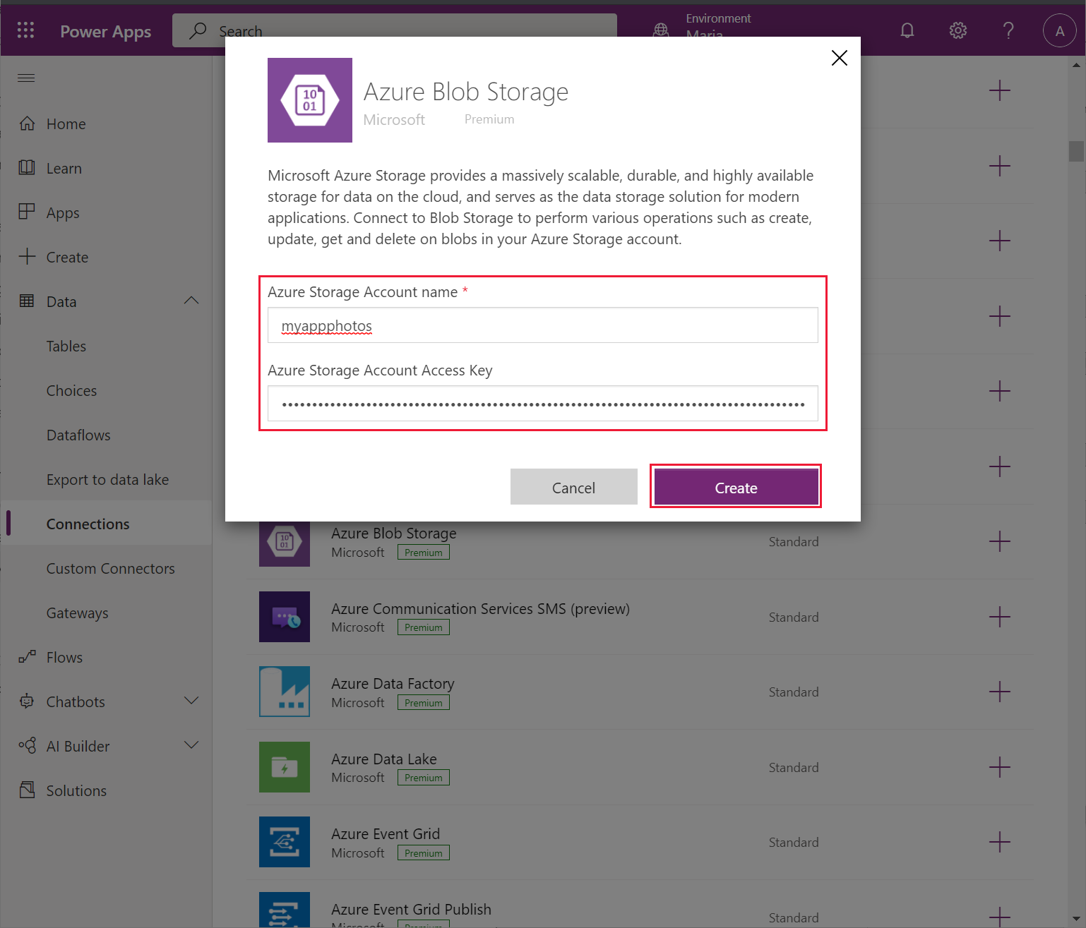The image size is (1086, 928).
Task: Click the Home house icon
Action: pyautogui.click(x=27, y=123)
